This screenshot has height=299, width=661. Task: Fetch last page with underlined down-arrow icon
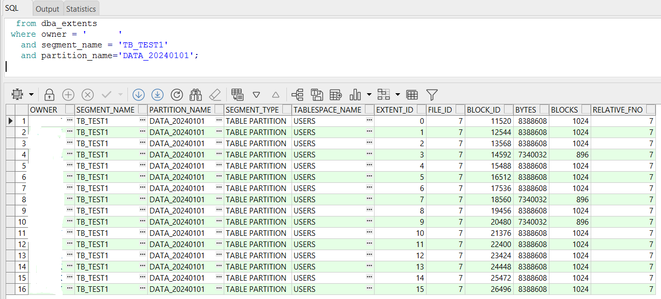click(157, 94)
